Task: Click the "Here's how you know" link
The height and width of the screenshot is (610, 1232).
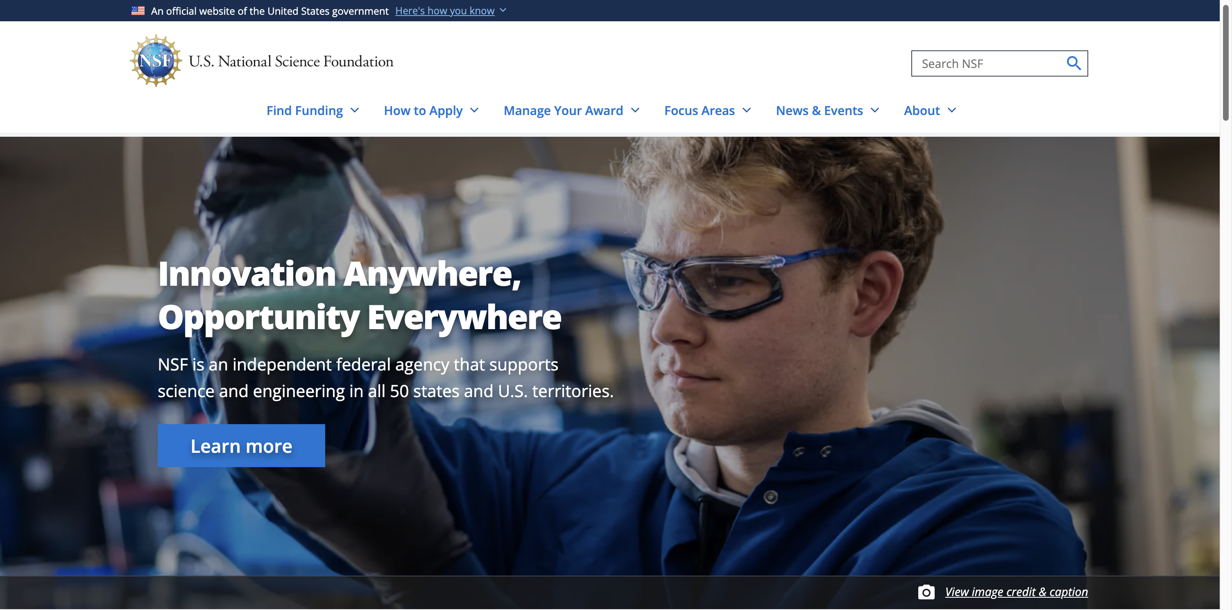Action: point(445,11)
